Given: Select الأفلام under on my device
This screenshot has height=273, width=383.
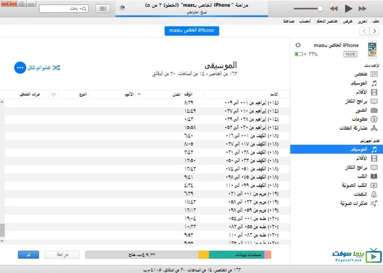Looking at the screenshot, I should click(x=367, y=158).
